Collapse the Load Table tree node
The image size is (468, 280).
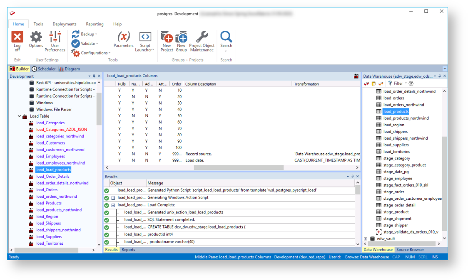[19, 116]
